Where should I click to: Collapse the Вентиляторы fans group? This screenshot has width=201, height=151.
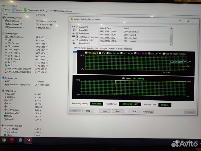3,78
